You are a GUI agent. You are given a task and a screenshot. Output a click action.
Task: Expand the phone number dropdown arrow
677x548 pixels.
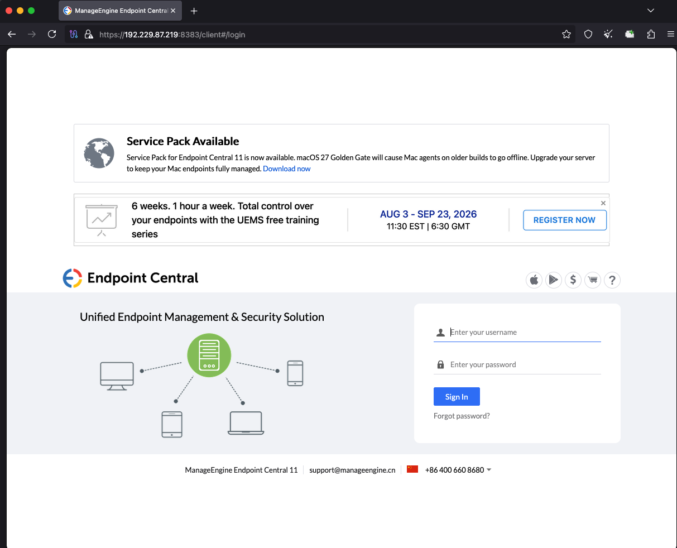tap(489, 470)
